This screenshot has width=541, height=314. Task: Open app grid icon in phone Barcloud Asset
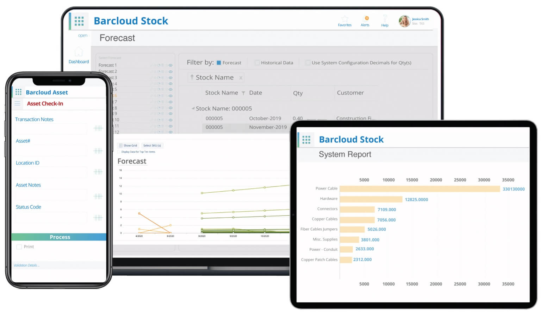18,92
